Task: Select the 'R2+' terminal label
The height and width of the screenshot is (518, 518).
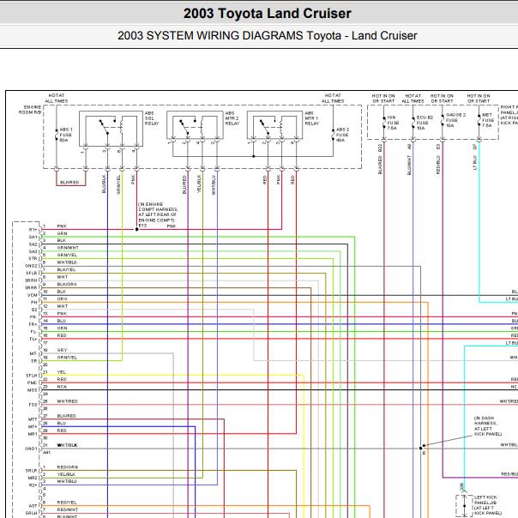Action: (33, 485)
